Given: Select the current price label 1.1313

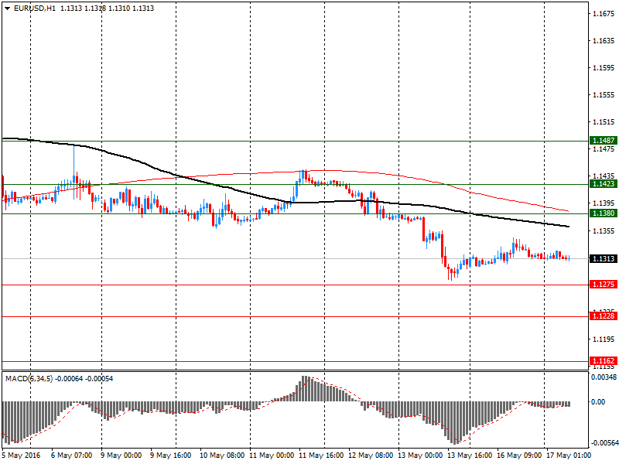Looking at the screenshot, I should pyautogui.click(x=604, y=259).
